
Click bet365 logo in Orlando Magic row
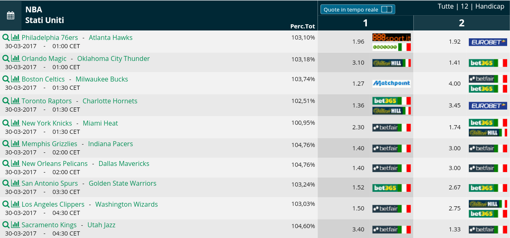(x=488, y=63)
